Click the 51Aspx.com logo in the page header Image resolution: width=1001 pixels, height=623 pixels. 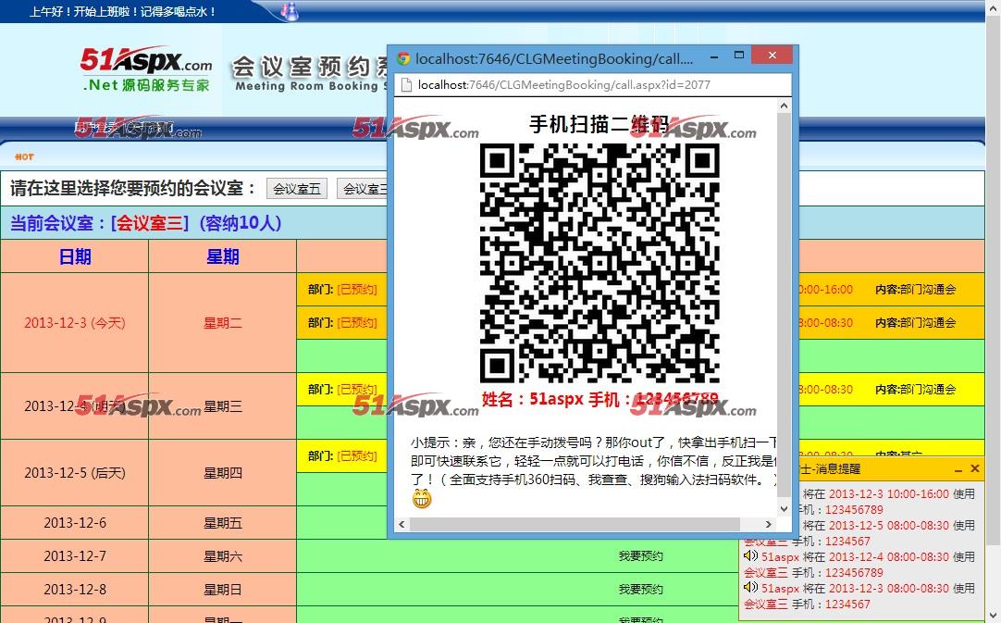click(x=146, y=69)
